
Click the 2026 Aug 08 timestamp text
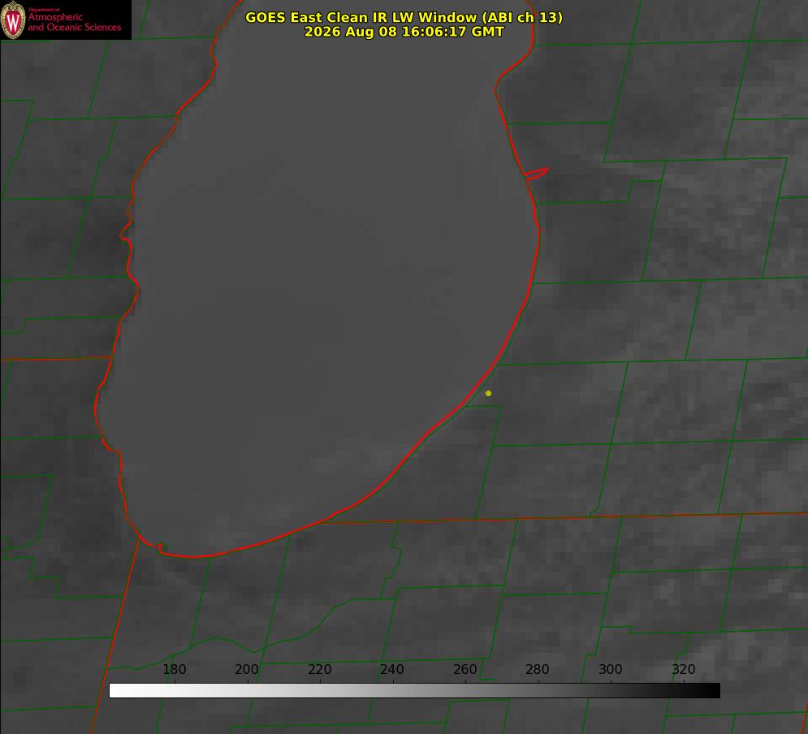click(404, 32)
